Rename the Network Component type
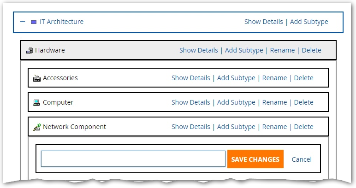The image size is (356, 188). 274,127
